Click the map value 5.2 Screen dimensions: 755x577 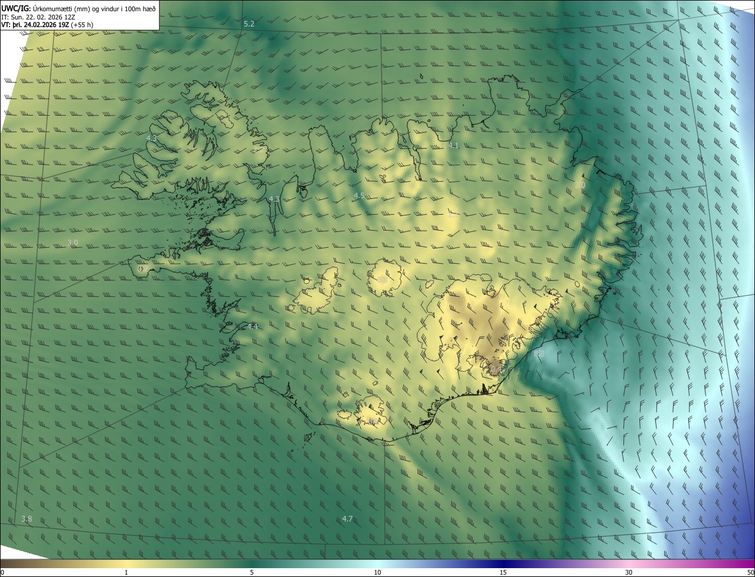pyautogui.click(x=249, y=24)
